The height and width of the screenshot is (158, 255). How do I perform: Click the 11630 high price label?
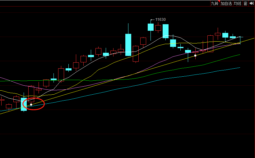pyautogui.click(x=160, y=20)
